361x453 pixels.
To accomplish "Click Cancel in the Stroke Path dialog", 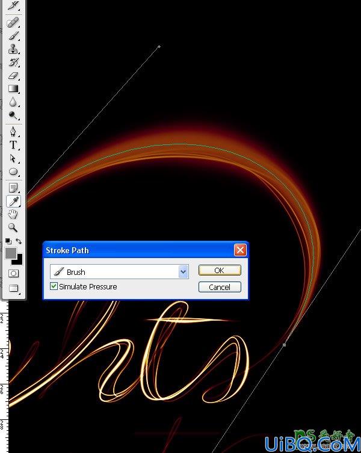I will (220, 287).
